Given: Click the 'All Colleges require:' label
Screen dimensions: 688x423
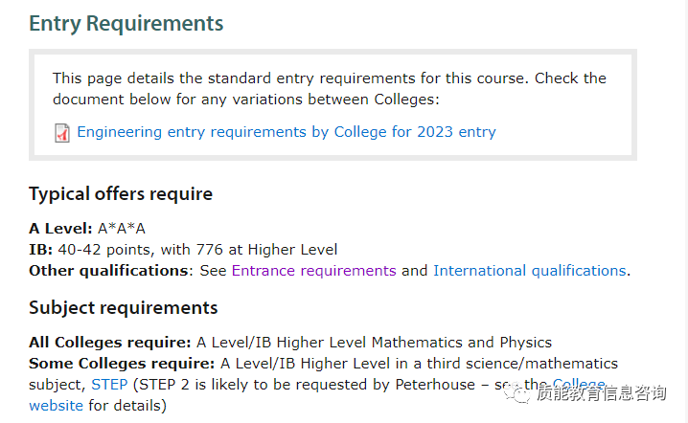Looking at the screenshot, I should click(110, 343).
